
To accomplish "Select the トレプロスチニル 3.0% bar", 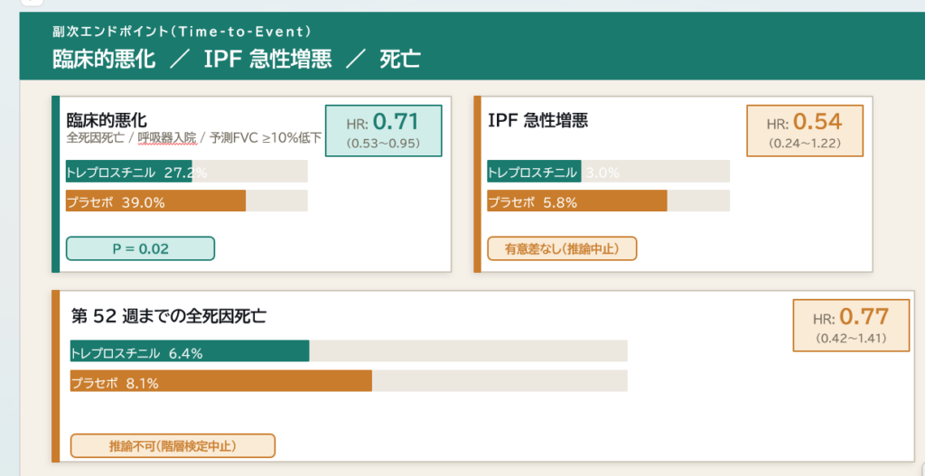I will coord(533,173).
